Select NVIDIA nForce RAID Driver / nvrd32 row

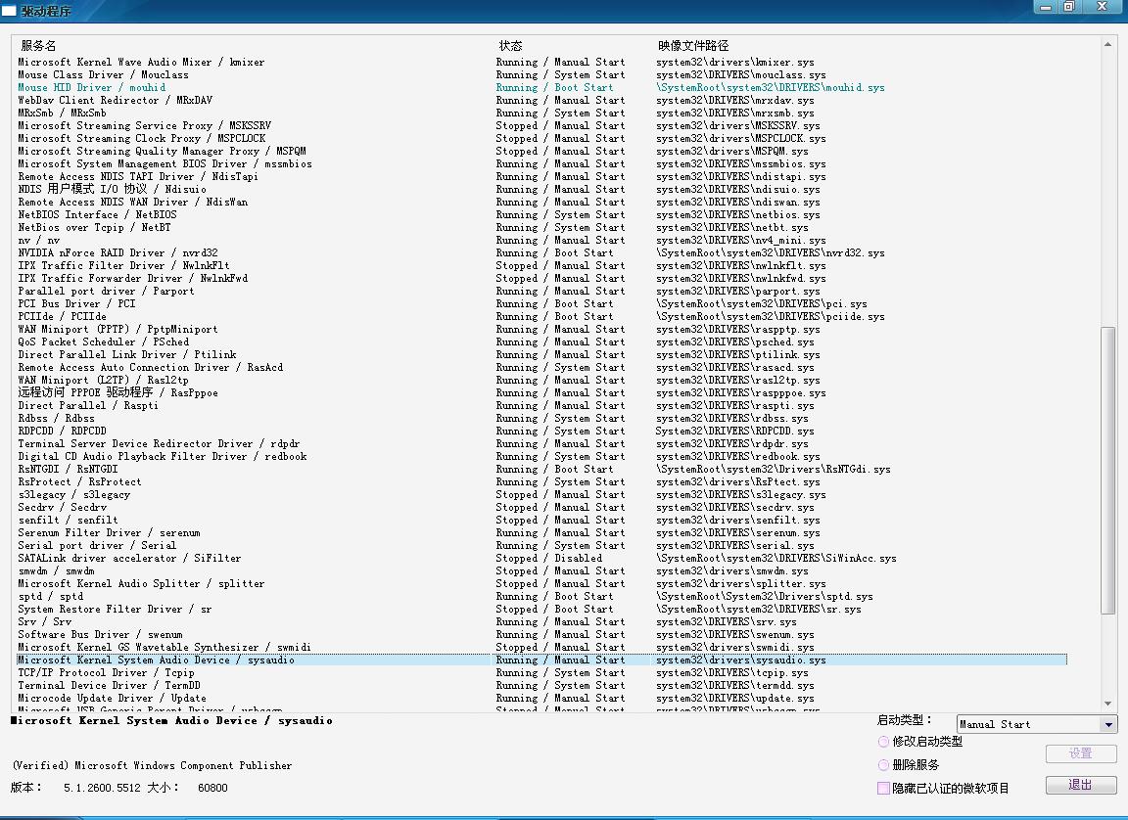point(541,253)
